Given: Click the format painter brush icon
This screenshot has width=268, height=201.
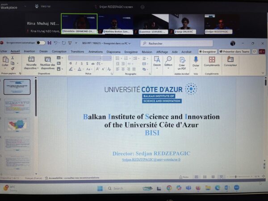Looking at the screenshot, I should pos(13,68).
